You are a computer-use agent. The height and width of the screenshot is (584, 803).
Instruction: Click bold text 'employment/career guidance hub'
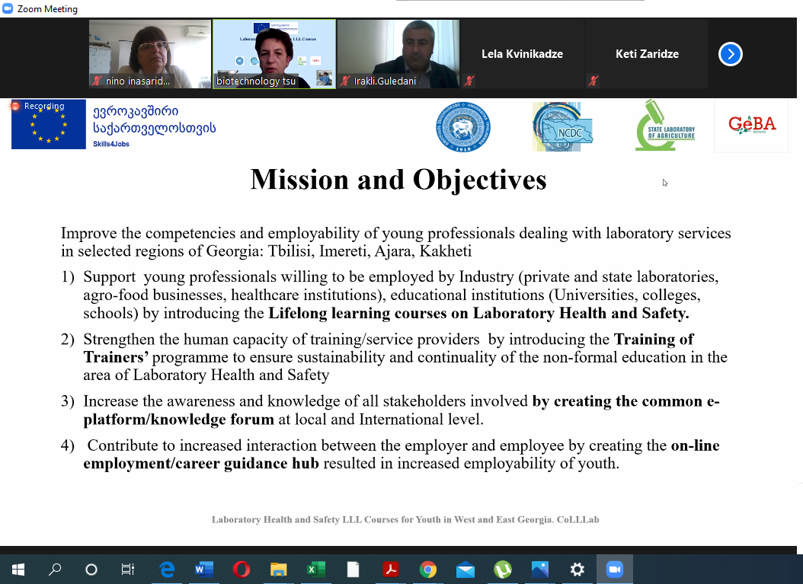pos(201,463)
